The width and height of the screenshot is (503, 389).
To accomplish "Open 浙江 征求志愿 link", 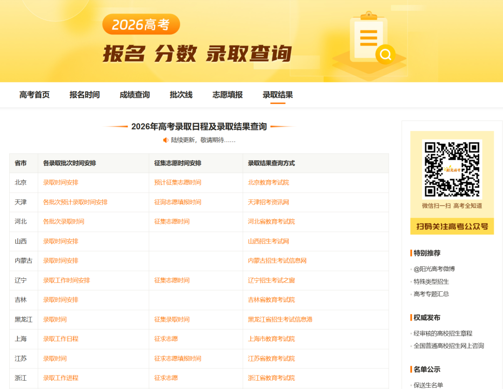I will [x=166, y=378].
